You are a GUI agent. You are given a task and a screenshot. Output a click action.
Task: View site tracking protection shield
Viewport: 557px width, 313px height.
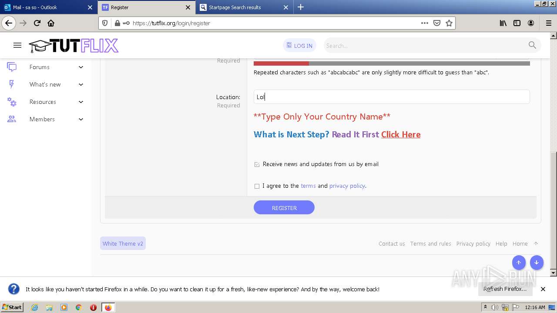coord(105,23)
